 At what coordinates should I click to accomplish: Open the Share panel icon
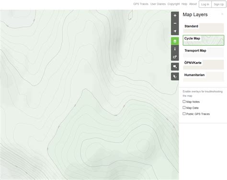tap(175, 57)
